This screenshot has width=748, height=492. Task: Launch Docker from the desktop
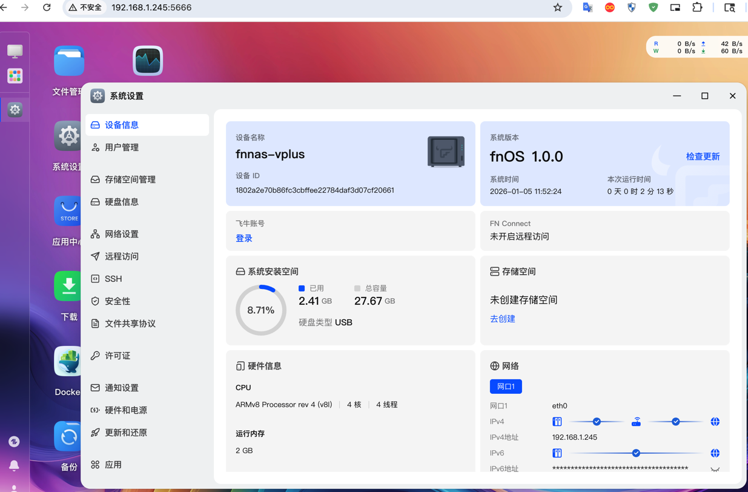(68, 362)
